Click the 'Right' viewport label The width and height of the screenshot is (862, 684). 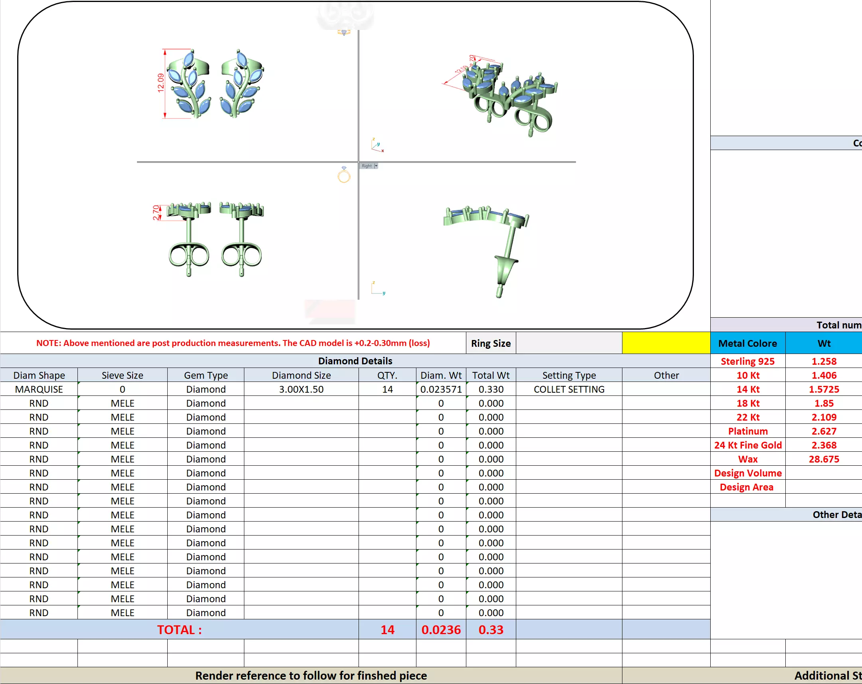[367, 166]
